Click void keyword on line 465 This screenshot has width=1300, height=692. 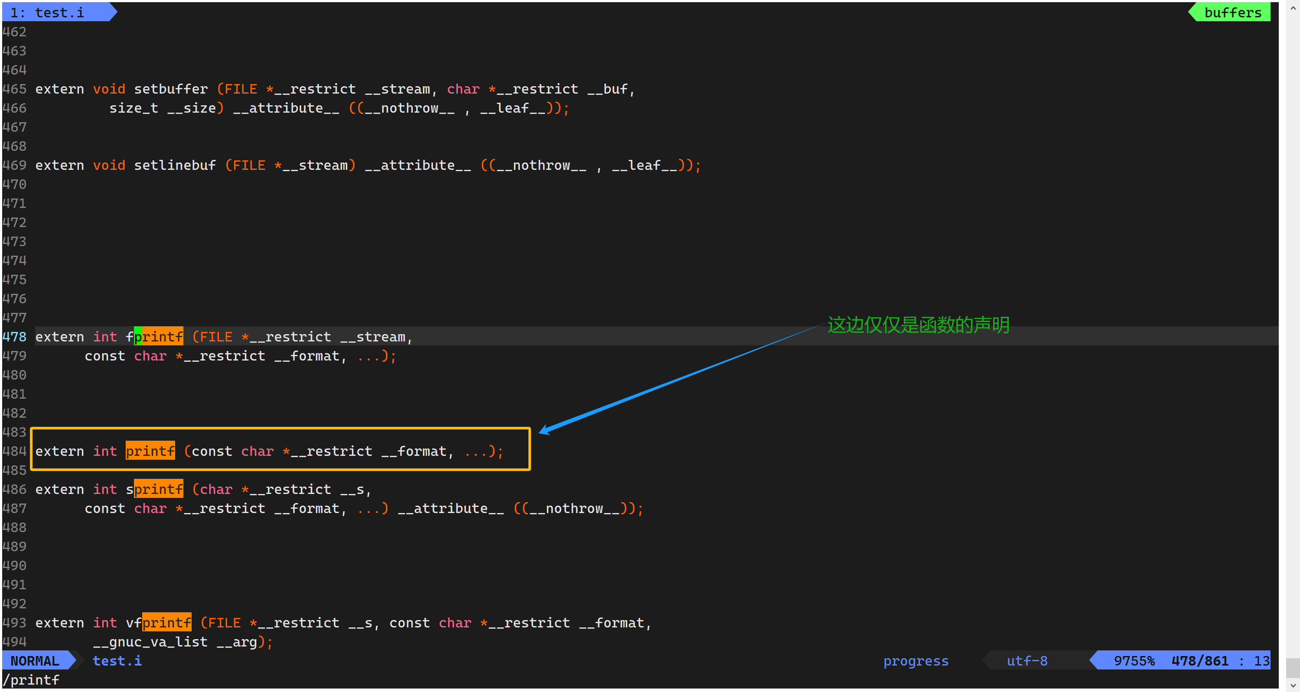(x=109, y=89)
